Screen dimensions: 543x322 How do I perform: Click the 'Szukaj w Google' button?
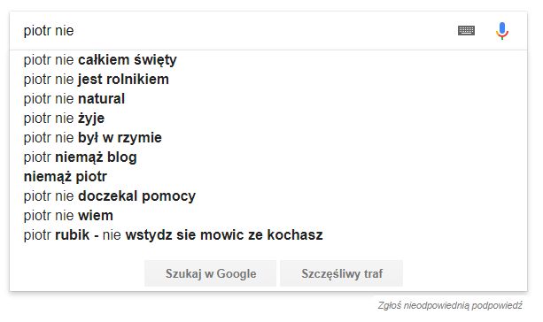(210, 273)
